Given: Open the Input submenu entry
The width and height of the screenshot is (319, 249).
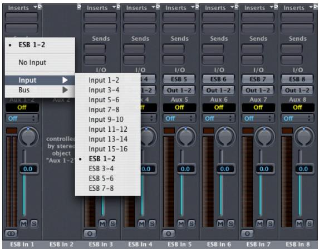Looking at the screenshot, I should pos(40,80).
